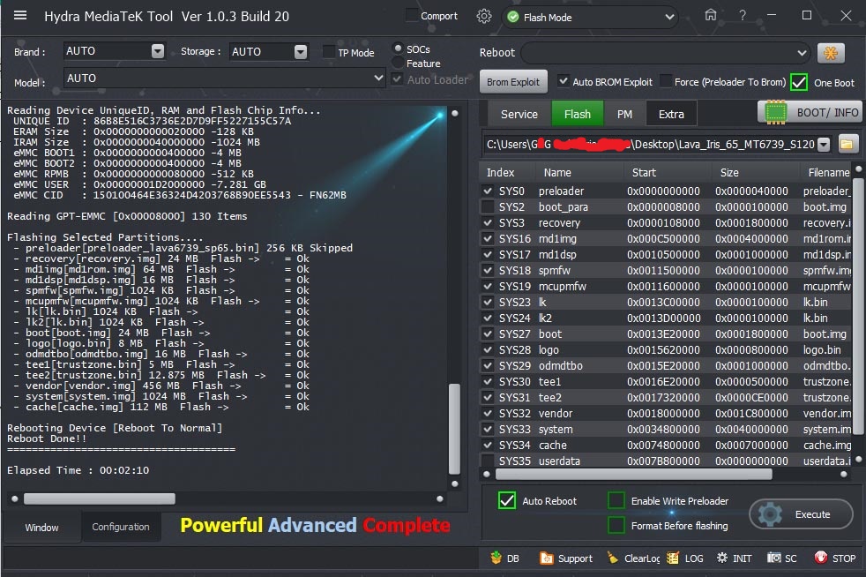Switch to the Service tab
Viewport: 866px width, 577px height.
coord(519,114)
